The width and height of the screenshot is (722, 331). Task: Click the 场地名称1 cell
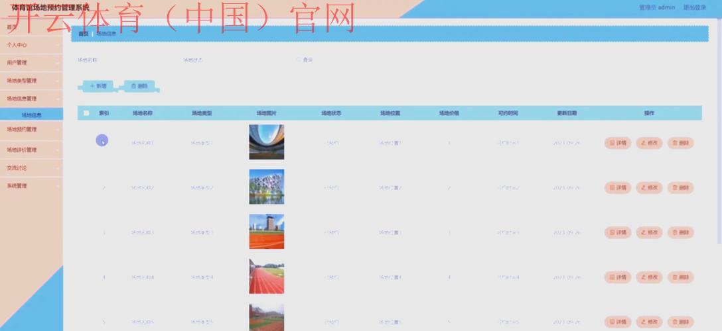pyautogui.click(x=142, y=143)
